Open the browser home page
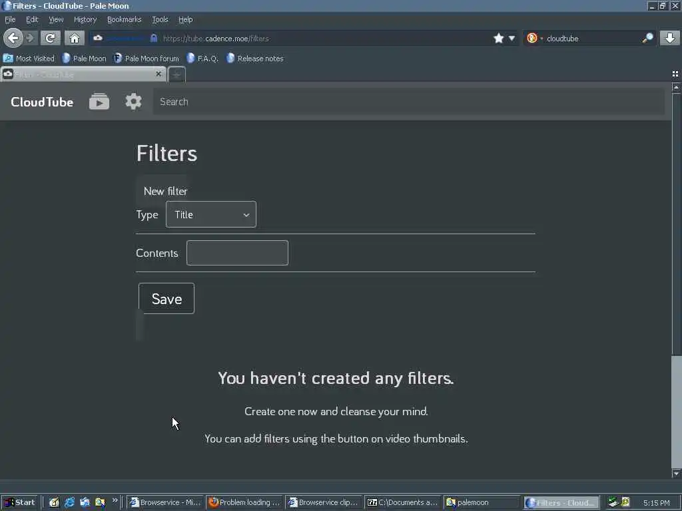The width and height of the screenshot is (682, 511). [x=75, y=38]
